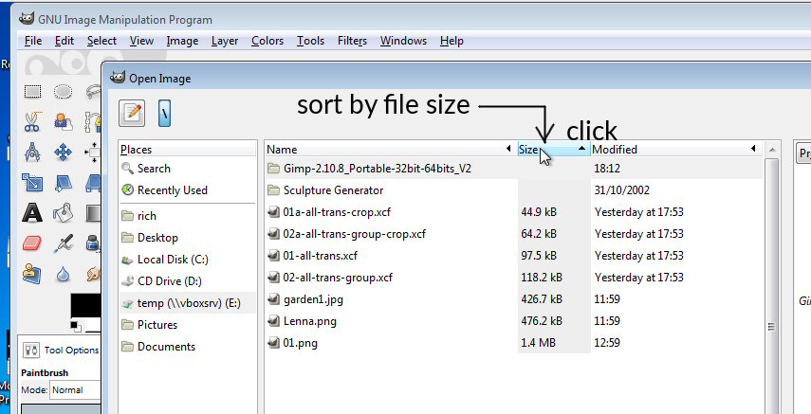Click the 1.4 MB size cell

click(538, 343)
